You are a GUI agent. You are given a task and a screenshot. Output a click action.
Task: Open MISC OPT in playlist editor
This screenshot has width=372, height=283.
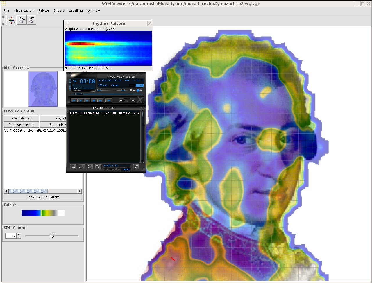coord(99,167)
